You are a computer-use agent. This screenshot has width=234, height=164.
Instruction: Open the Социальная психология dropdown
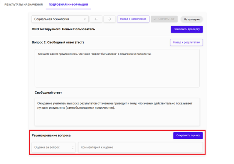60,19
